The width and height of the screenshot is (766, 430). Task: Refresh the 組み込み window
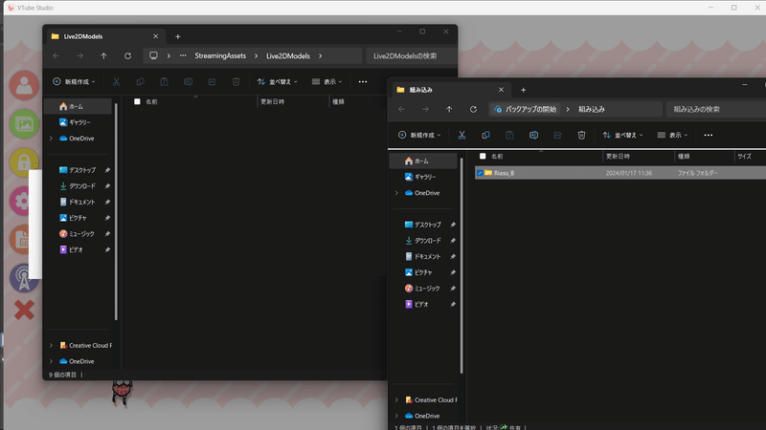tap(473, 109)
